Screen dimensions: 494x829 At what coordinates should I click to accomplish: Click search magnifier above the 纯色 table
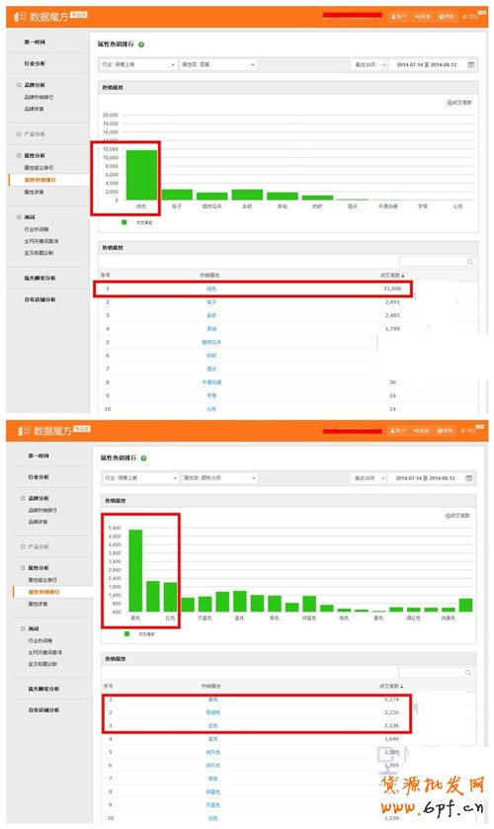coord(469,262)
